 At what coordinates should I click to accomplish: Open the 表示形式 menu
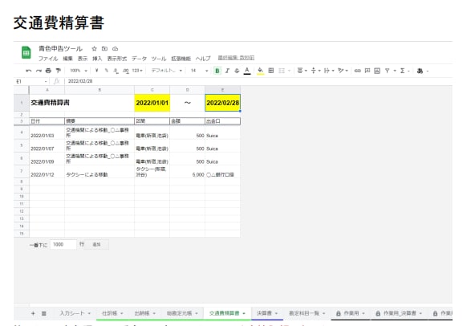[117, 59]
